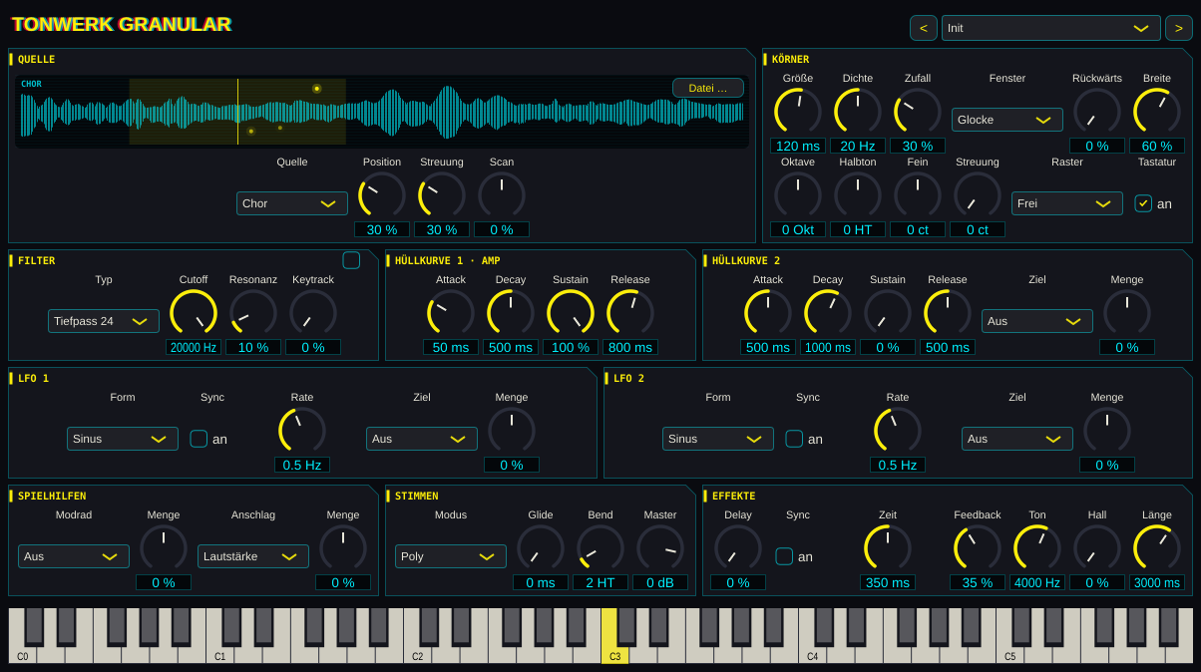Open the Fenster dropdown showing Glocke
This screenshot has width=1201, height=672.
click(1007, 120)
